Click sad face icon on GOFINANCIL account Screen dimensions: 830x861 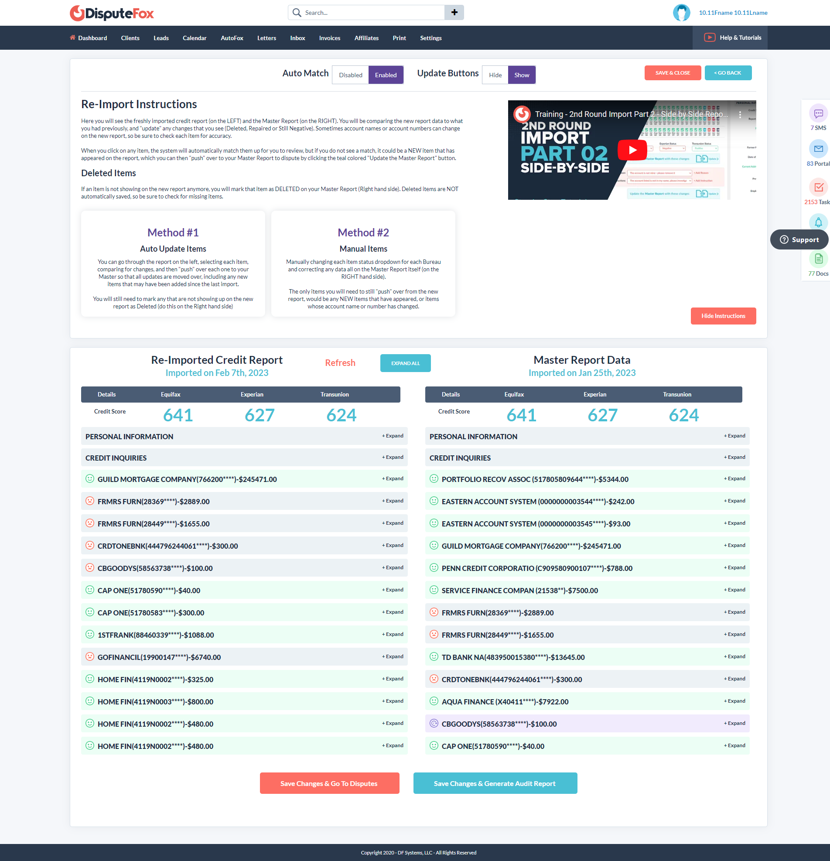tap(89, 657)
